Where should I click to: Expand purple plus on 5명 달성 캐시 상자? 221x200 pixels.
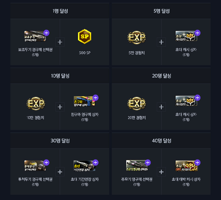pos(197,33)
